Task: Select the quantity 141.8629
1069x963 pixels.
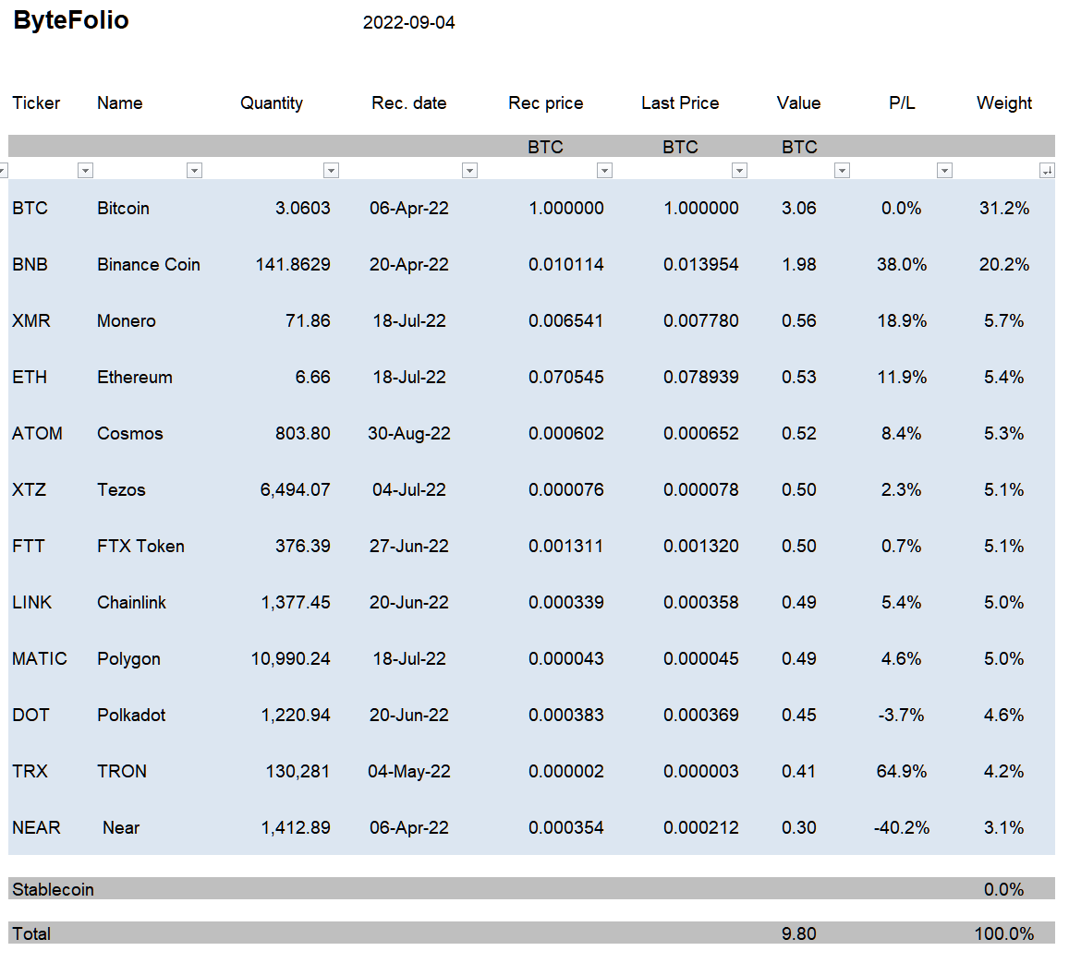Action: 293,264
